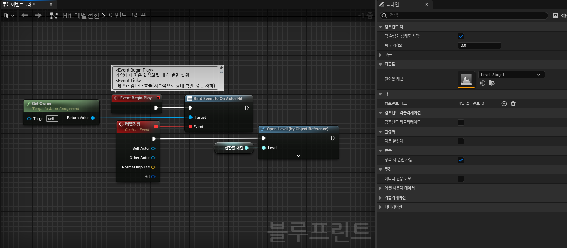Click the Open Level exec output pin
The height and width of the screenshot is (248, 567).
click(333, 138)
